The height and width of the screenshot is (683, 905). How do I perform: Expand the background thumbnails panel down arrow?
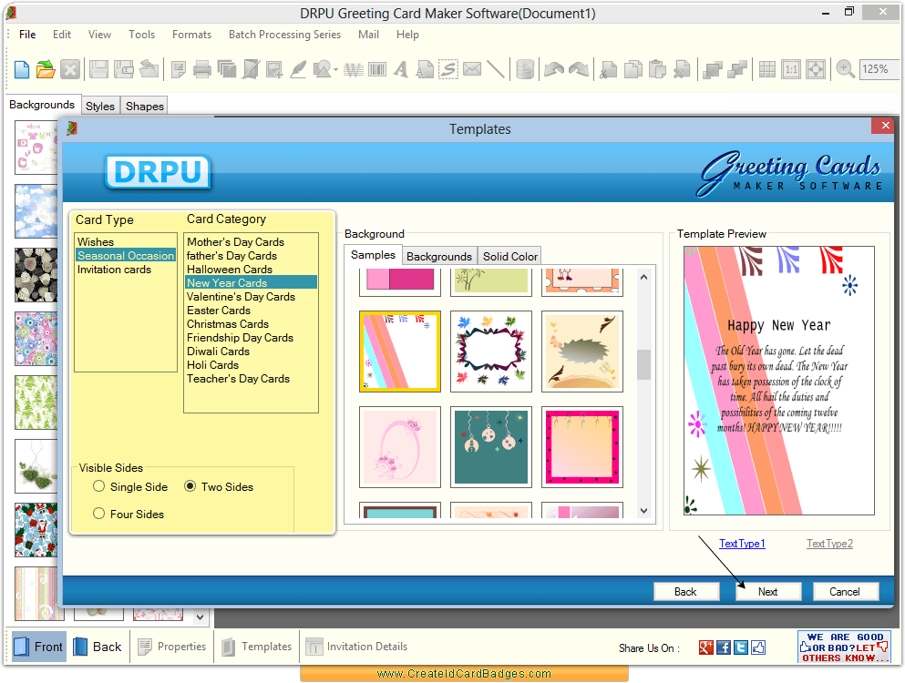200,617
